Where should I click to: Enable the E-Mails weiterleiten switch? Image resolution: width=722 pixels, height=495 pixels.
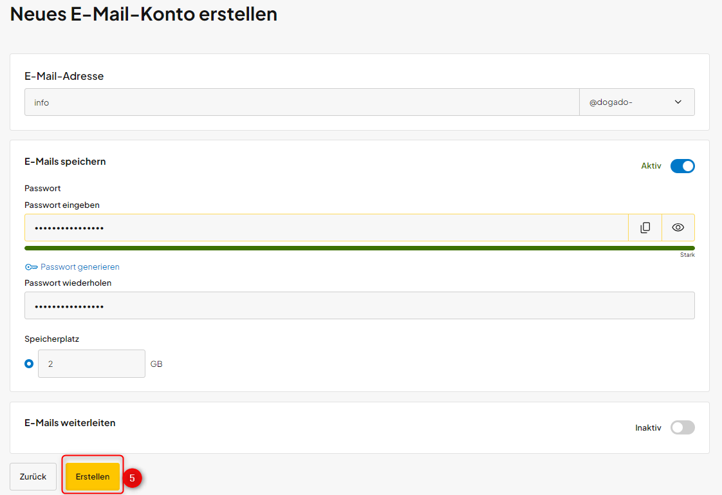click(682, 427)
